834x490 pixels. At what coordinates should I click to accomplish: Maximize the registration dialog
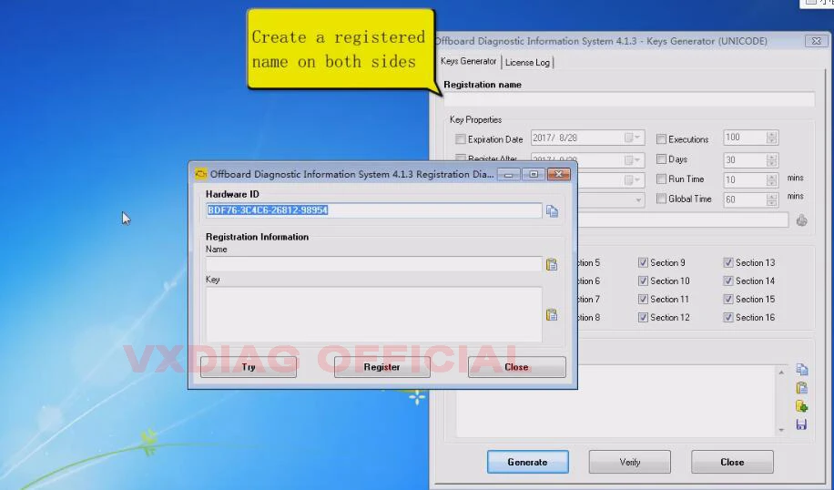[534, 175]
